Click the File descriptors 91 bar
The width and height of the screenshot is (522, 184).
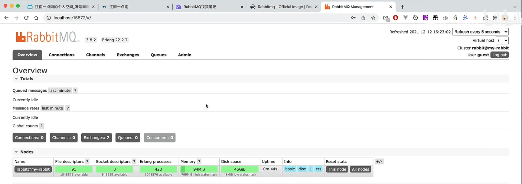pos(74,169)
